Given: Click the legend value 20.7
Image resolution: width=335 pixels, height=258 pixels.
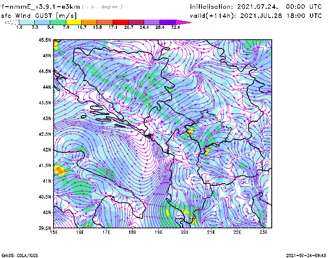Looking at the screenshot, I should (129, 27).
